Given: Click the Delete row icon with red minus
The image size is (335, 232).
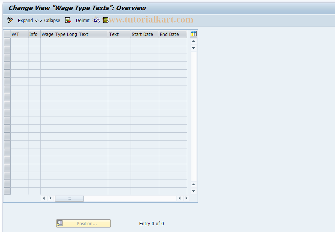Looking at the screenshot, I should (68, 20).
